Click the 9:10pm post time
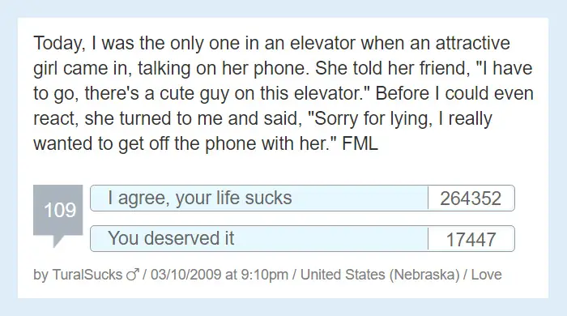This screenshot has height=316, width=567. pos(264,275)
